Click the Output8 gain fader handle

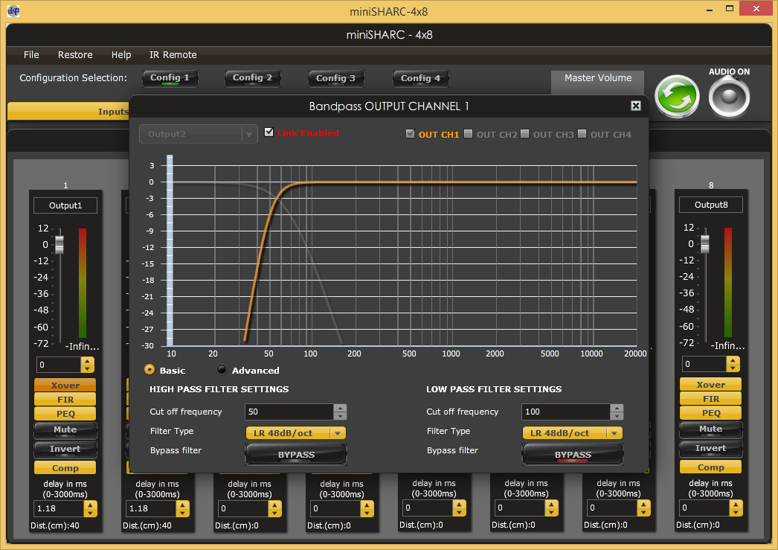point(705,243)
